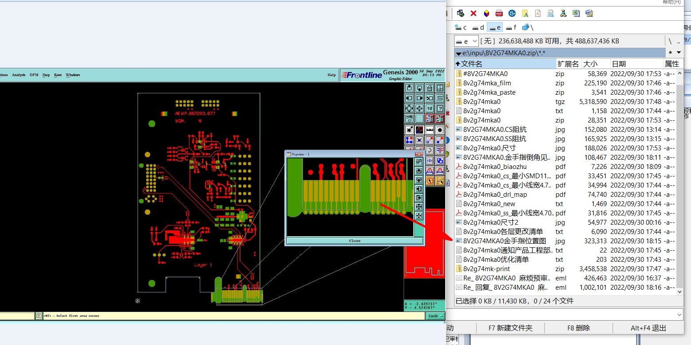Screen dimensions: 691x345
Task: Click the Word icon in file manager toolbar
Action: (x=589, y=13)
